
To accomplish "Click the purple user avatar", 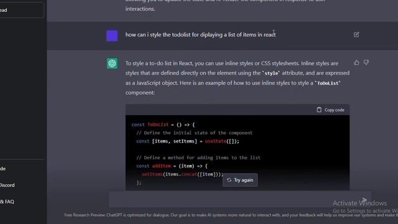I will coord(112,35).
